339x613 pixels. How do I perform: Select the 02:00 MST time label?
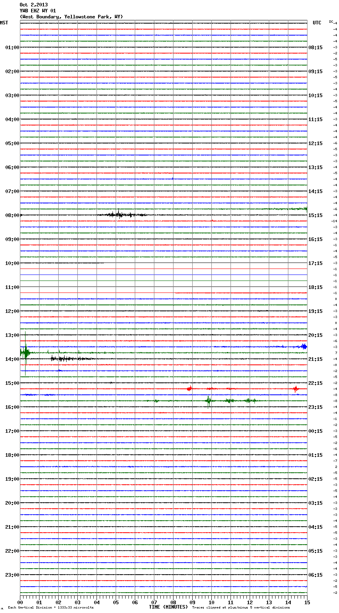pyautogui.click(x=12, y=72)
